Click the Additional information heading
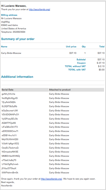The image size is (106, 190). 17,77
